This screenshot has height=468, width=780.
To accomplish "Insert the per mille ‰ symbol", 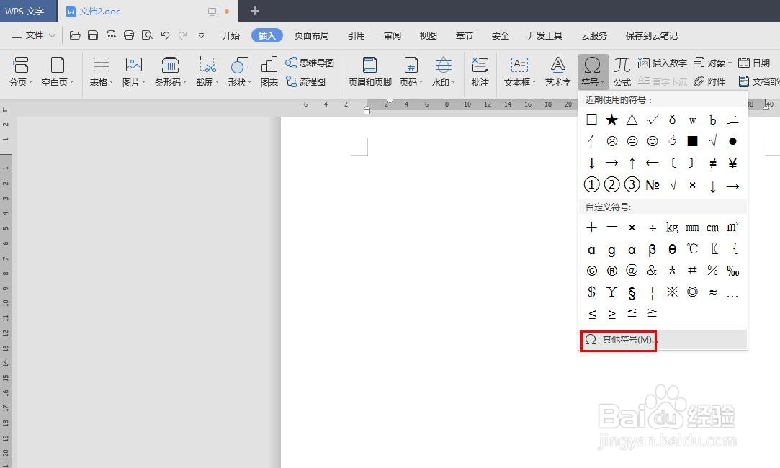I will 732,271.
